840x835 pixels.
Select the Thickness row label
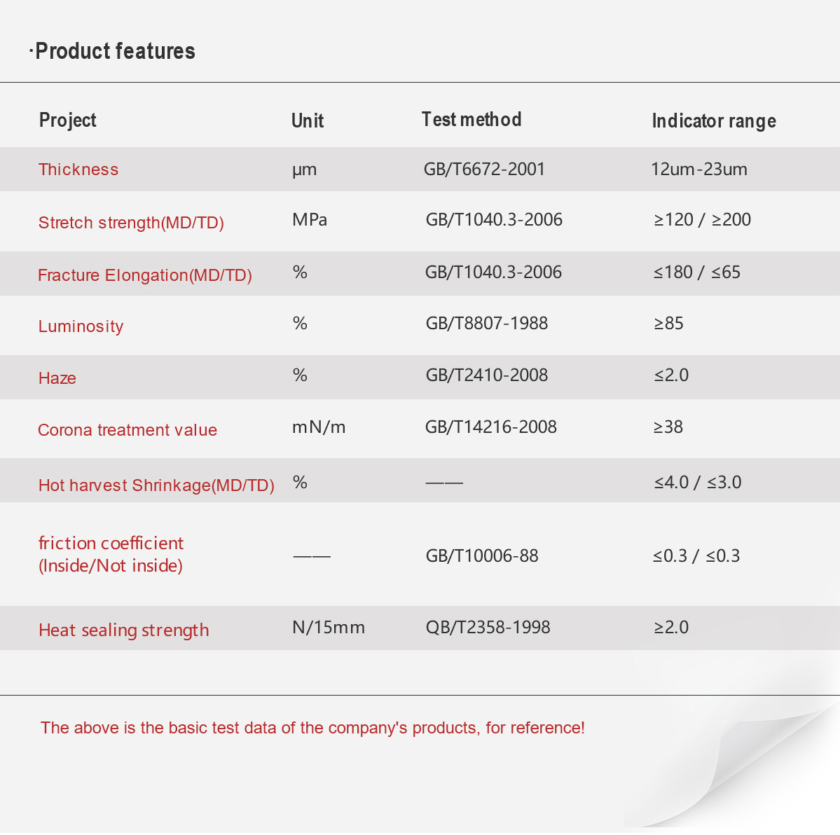pyautogui.click(x=78, y=170)
